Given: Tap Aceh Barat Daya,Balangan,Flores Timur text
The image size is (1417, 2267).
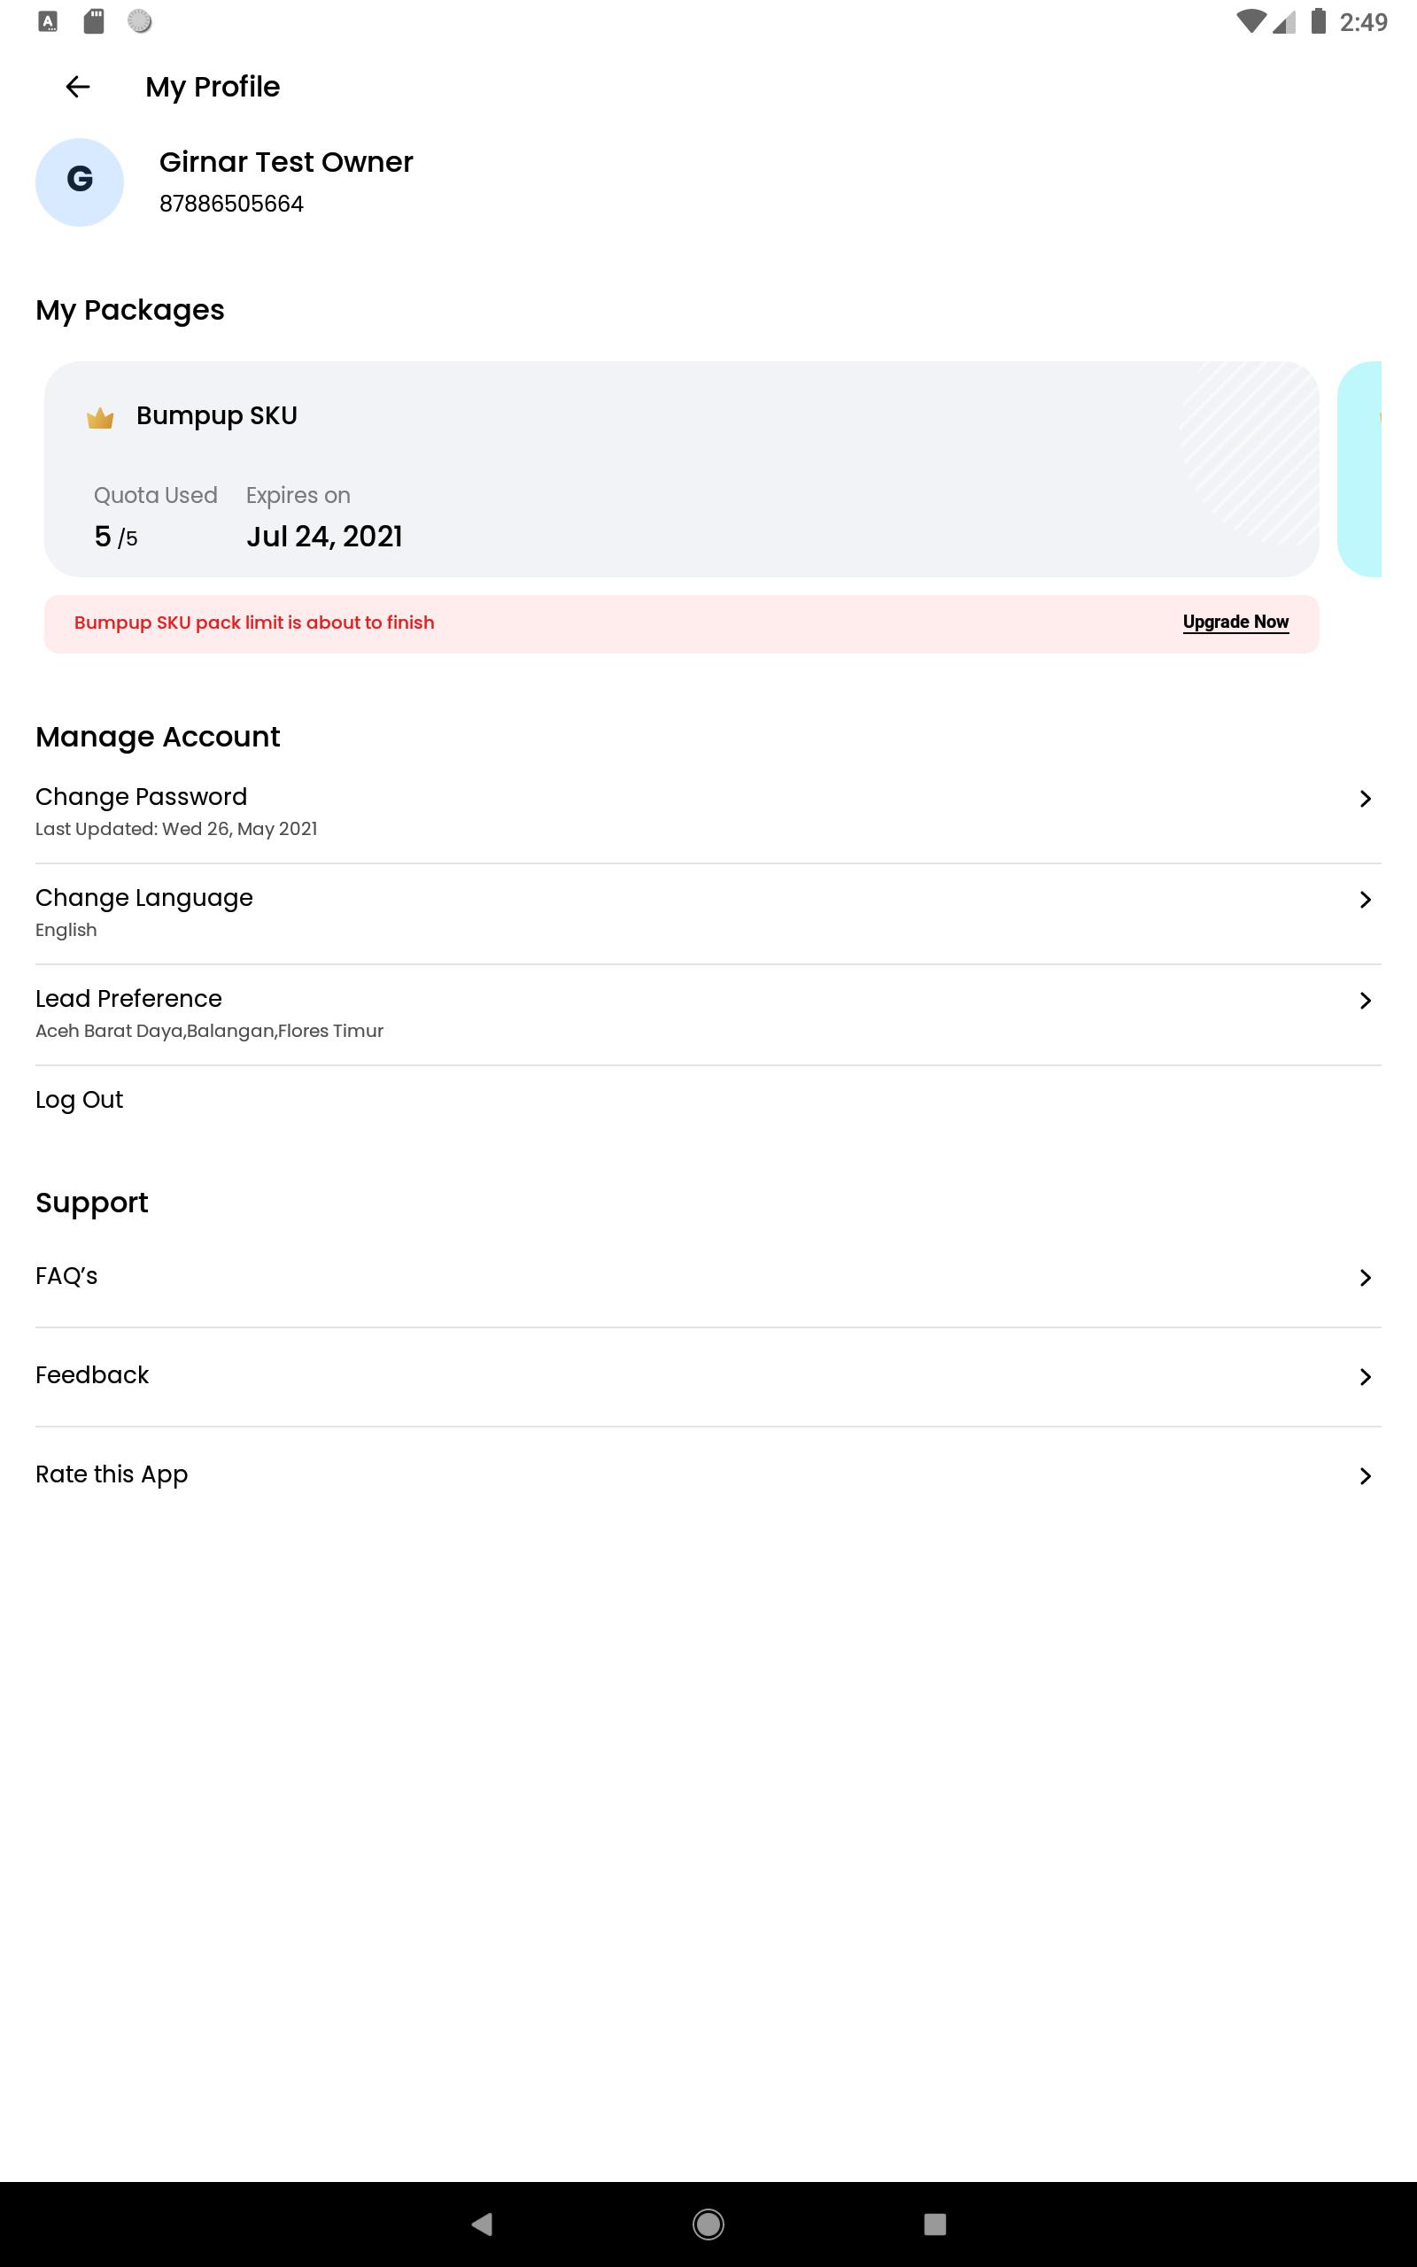Looking at the screenshot, I should (209, 1032).
